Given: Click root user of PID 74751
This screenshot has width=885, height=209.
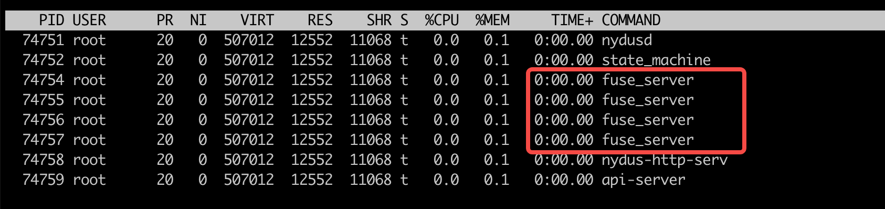Looking at the screenshot, I should pyautogui.click(x=89, y=40).
